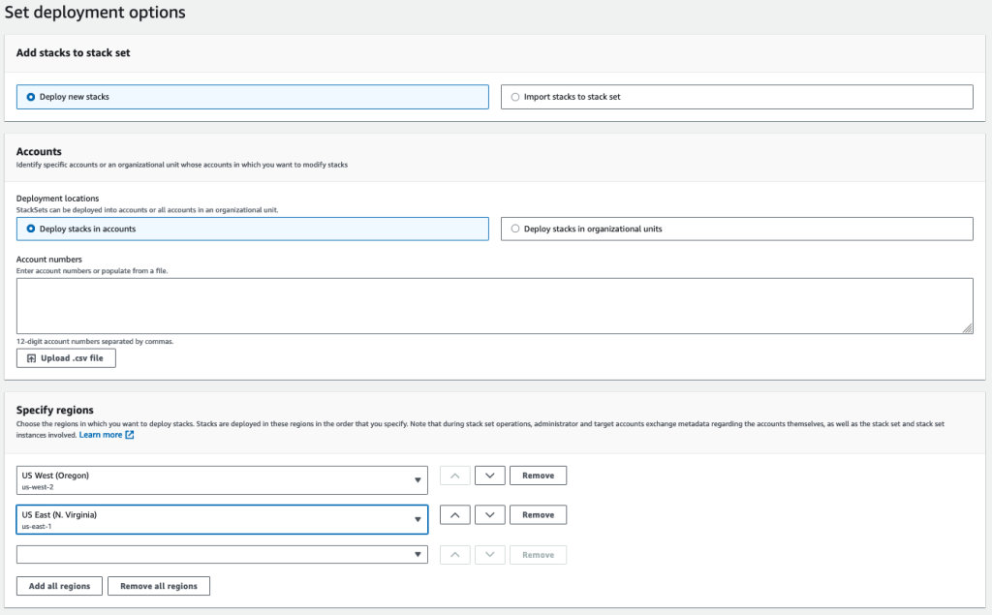Click the upload icon on Upload .csv file button

[31, 357]
